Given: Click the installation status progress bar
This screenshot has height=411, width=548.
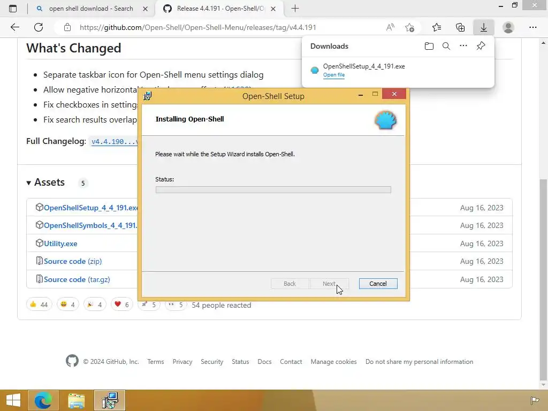Looking at the screenshot, I should (273, 190).
